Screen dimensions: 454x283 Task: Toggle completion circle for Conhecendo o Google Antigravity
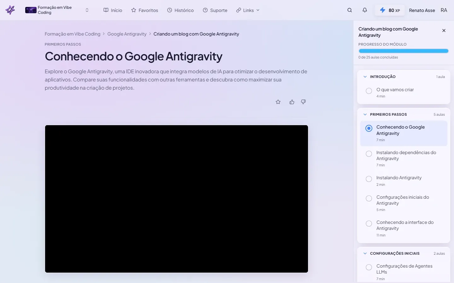point(369,128)
